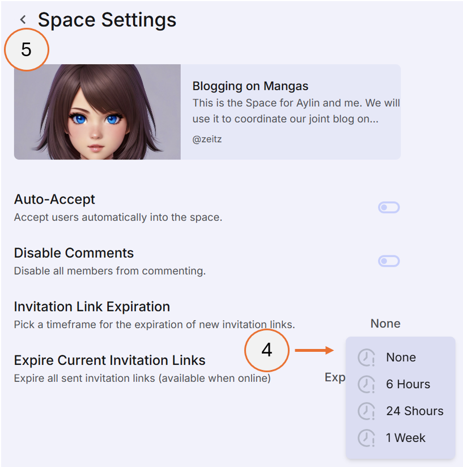Enable the Auto-Accept switch
This screenshot has height=467, width=463.
(x=389, y=207)
